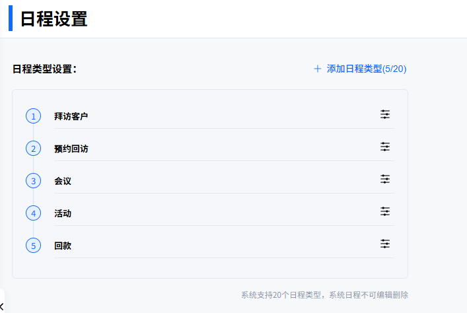This screenshot has width=467, height=313.
Task: Click the 日程设置 page title
Action: pyautogui.click(x=54, y=19)
